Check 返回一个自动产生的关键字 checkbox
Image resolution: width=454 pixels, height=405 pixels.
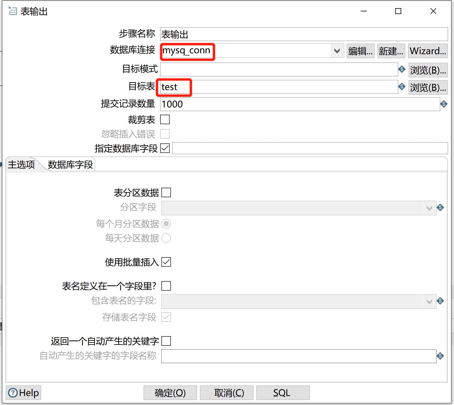pos(166,341)
